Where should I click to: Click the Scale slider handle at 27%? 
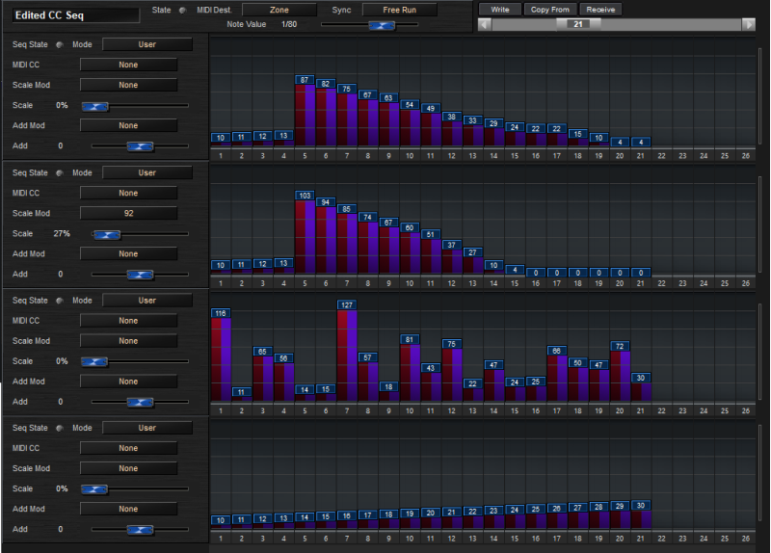106,234
